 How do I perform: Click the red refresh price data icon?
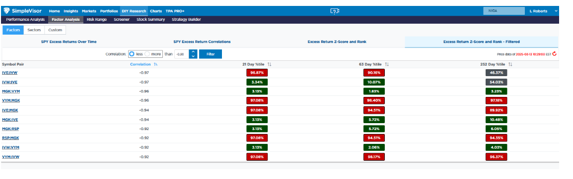pos(554,54)
